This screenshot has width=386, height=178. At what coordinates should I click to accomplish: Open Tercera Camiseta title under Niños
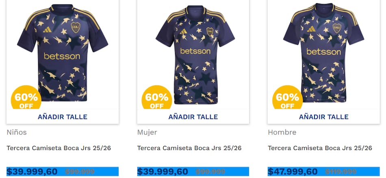pos(59,148)
